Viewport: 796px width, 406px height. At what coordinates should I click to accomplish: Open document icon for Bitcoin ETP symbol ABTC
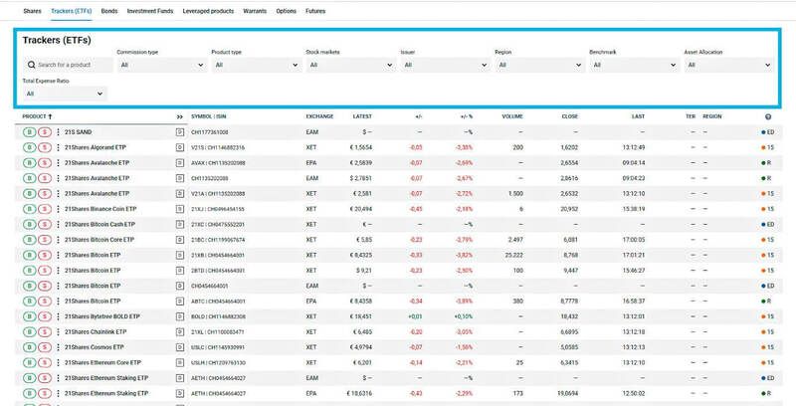[180, 301]
